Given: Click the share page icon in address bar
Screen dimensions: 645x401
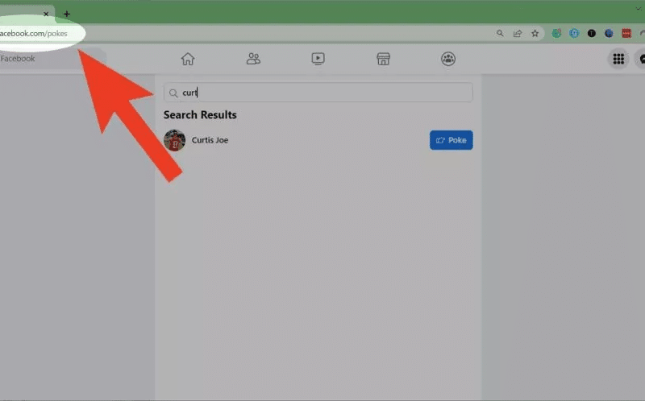Looking at the screenshot, I should (x=518, y=34).
